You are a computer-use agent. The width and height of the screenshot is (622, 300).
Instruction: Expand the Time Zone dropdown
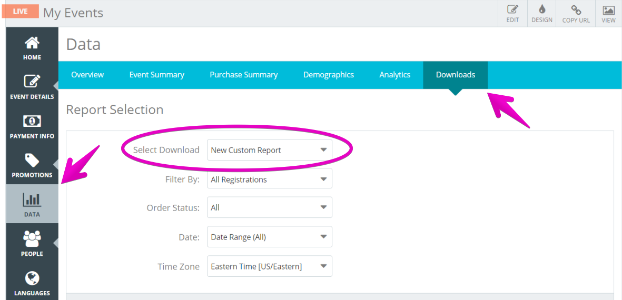(x=269, y=266)
